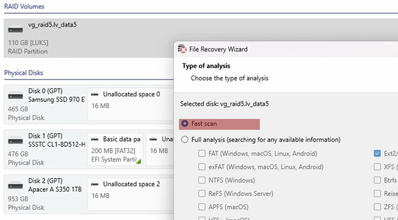Enable the ZFS checkbox

(377, 207)
